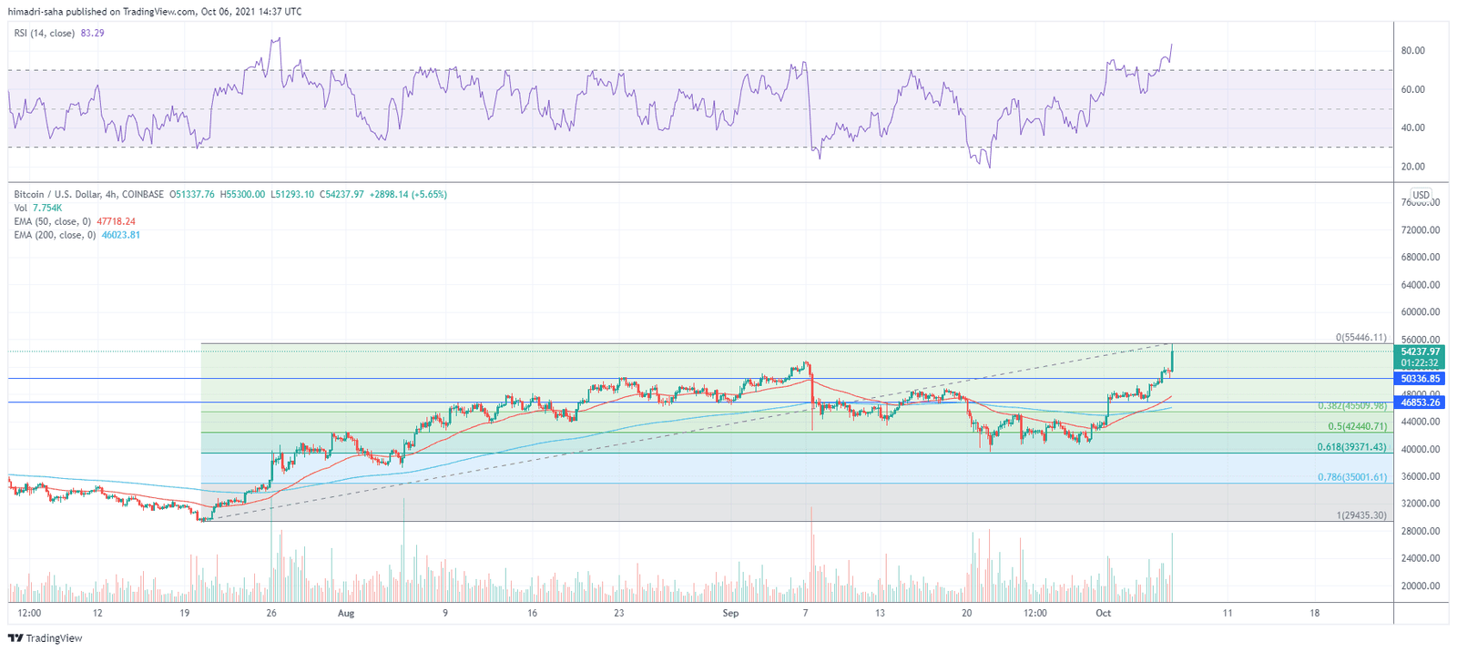Click the current price tag 54237.97 on axis

point(1421,351)
